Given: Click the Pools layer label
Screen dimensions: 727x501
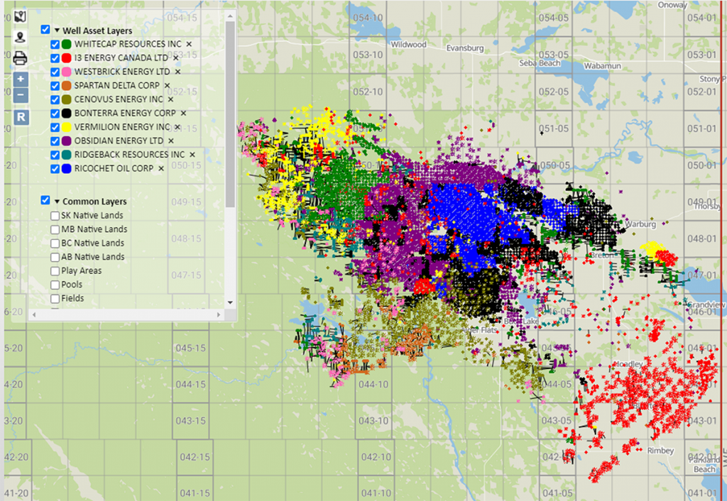Looking at the screenshot, I should click(x=73, y=284).
